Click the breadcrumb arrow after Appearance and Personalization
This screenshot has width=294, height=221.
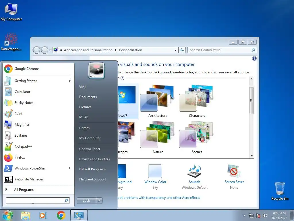116,50
